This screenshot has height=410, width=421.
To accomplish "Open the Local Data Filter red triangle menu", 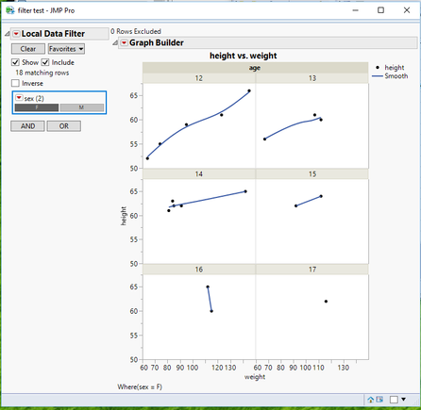I will (16, 34).
